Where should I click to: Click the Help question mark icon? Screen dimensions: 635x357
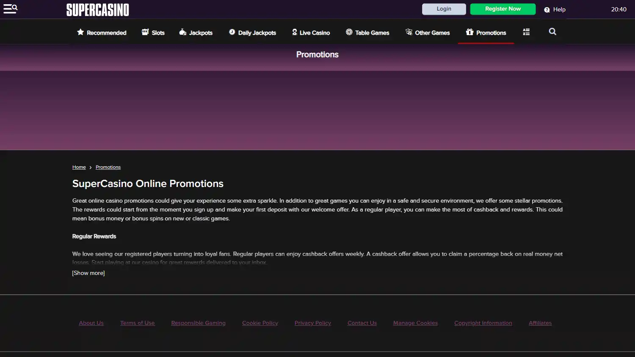point(547,10)
